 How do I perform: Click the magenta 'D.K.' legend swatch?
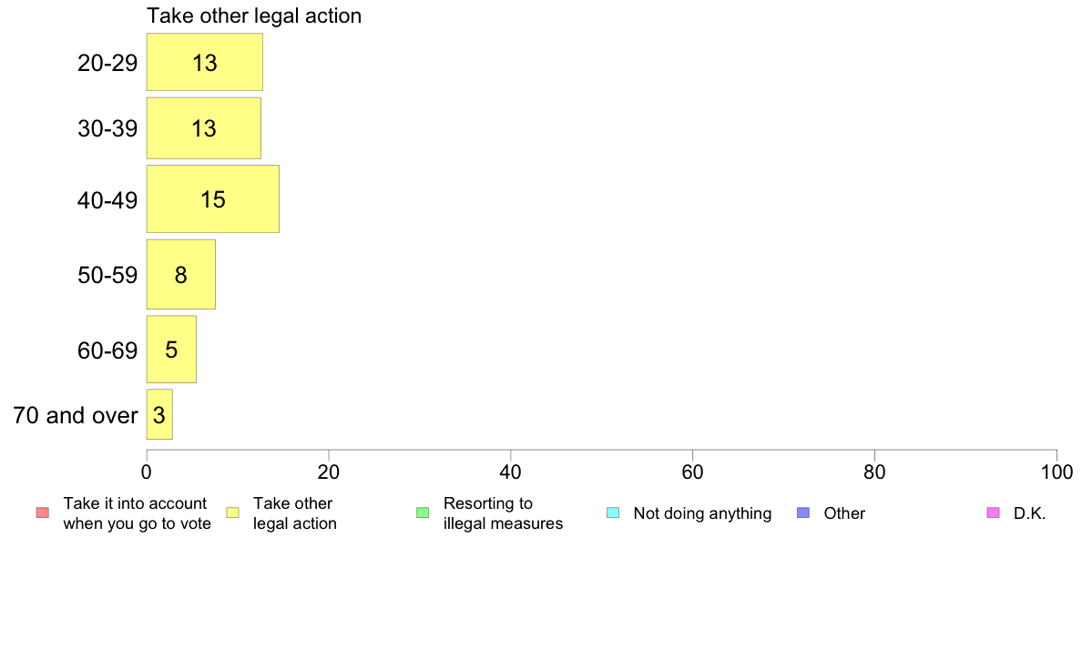point(994,513)
